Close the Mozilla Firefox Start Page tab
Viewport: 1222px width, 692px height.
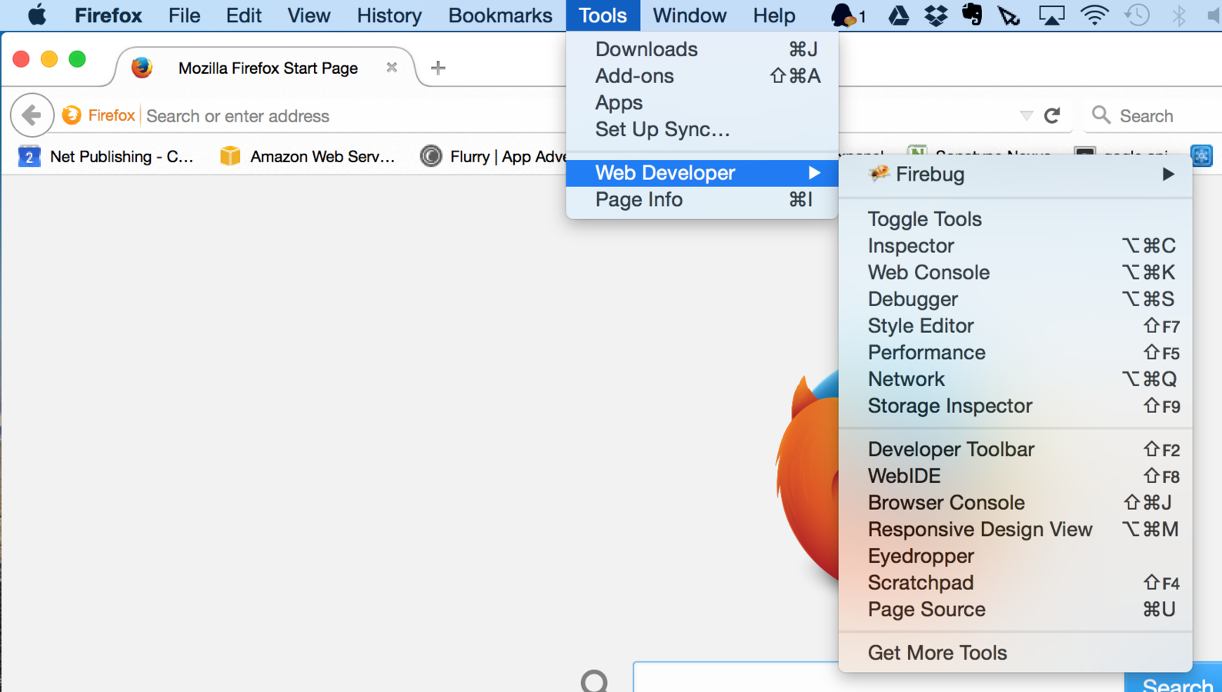click(x=392, y=68)
